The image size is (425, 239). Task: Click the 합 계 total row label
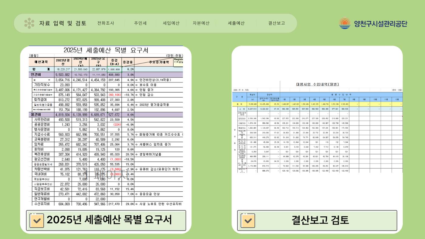pyautogui.click(x=41, y=69)
